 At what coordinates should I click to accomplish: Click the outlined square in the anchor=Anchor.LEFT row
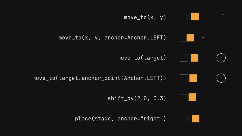click(184, 38)
